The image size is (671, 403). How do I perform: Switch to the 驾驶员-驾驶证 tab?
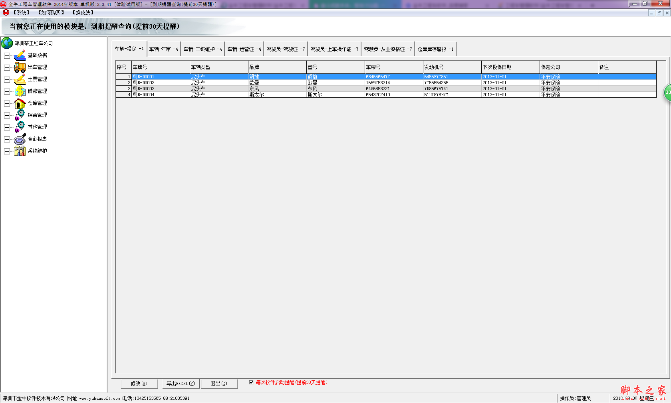286,49
